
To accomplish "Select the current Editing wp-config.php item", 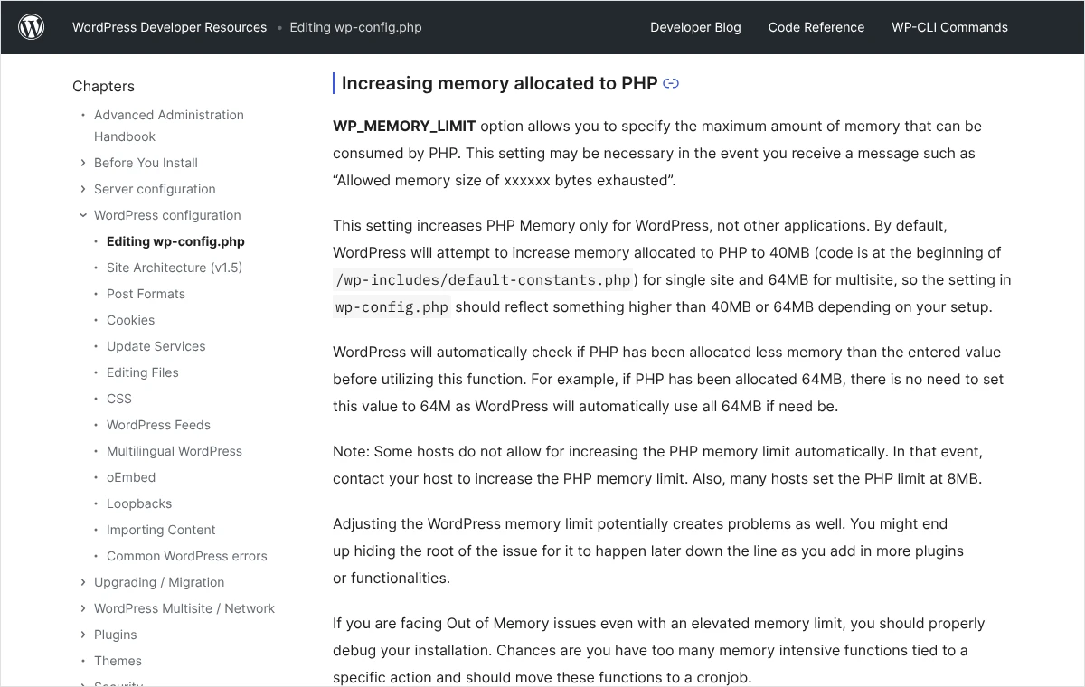I will 175,241.
